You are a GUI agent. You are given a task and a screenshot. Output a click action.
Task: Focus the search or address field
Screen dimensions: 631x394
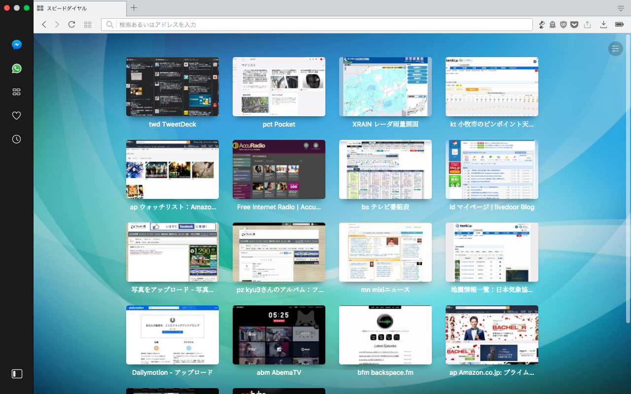(317, 25)
